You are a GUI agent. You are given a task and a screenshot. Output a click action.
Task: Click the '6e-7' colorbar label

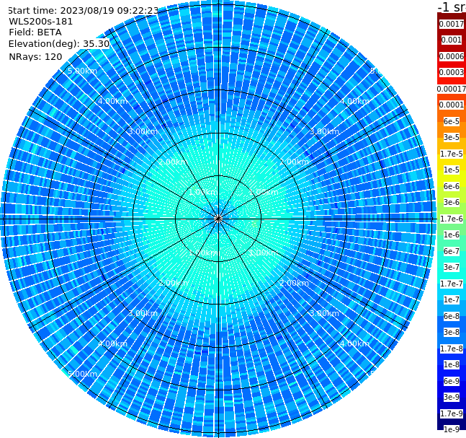452,251
